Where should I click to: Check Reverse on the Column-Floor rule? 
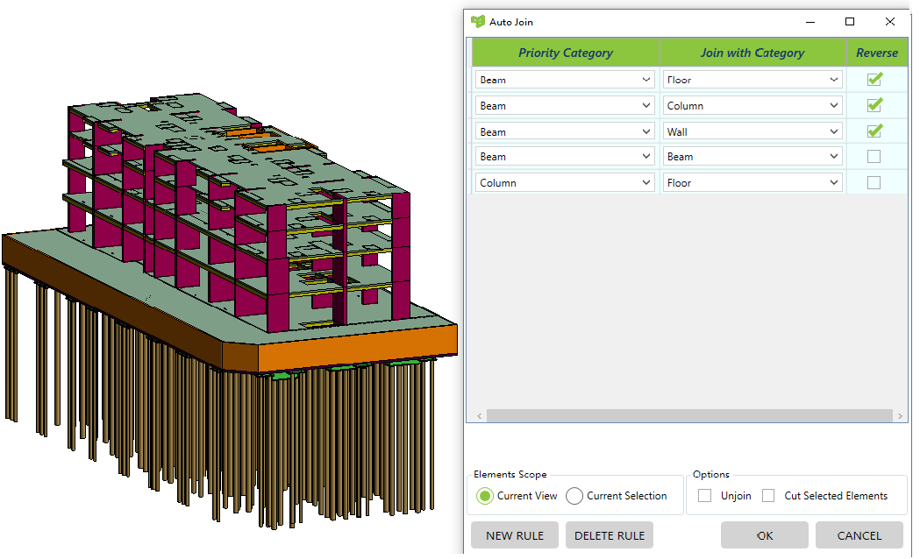point(874,182)
